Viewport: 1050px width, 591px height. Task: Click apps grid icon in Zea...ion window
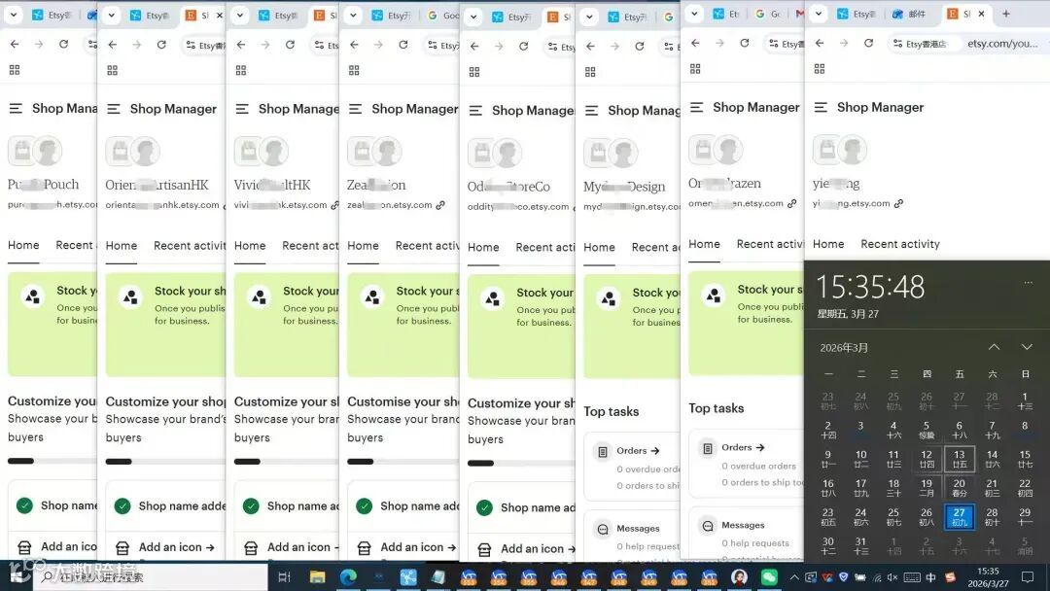[354, 70]
